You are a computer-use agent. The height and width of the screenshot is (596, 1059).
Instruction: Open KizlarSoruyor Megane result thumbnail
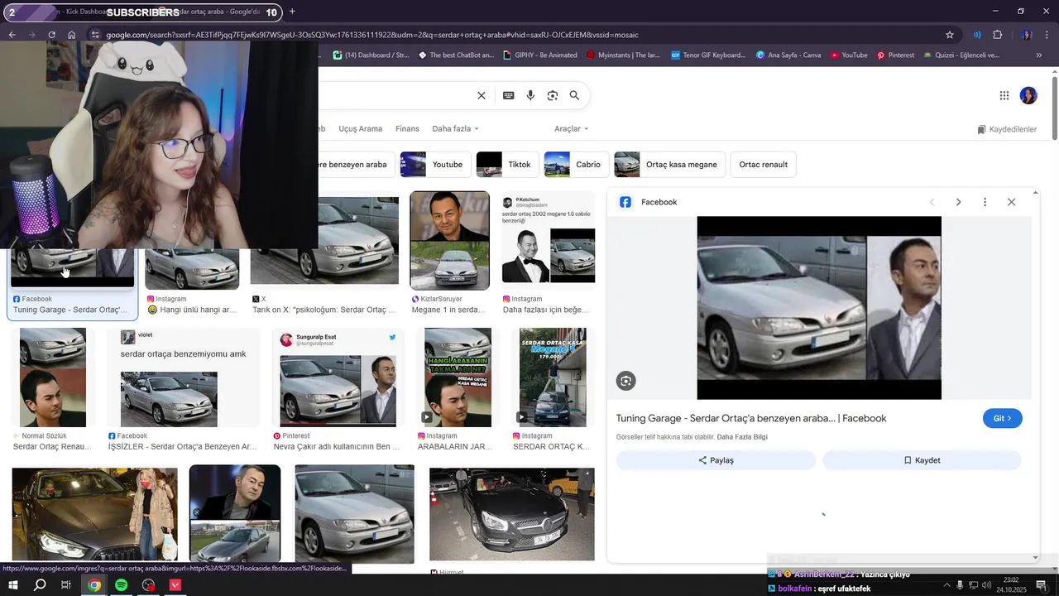450,241
